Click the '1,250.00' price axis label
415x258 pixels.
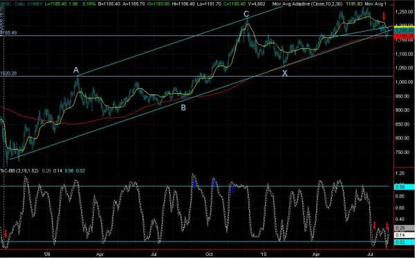[x=404, y=12]
